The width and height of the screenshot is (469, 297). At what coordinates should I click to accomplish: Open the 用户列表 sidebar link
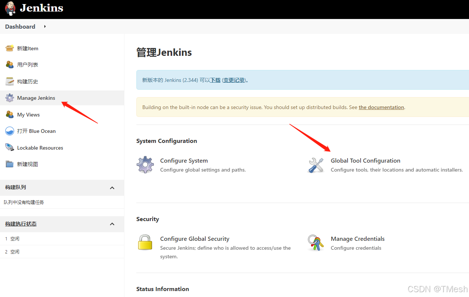click(x=28, y=65)
